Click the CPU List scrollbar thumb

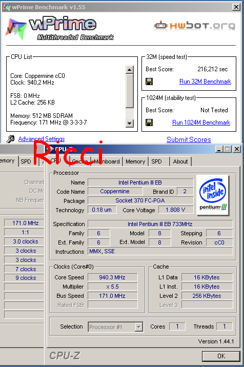click(130, 91)
